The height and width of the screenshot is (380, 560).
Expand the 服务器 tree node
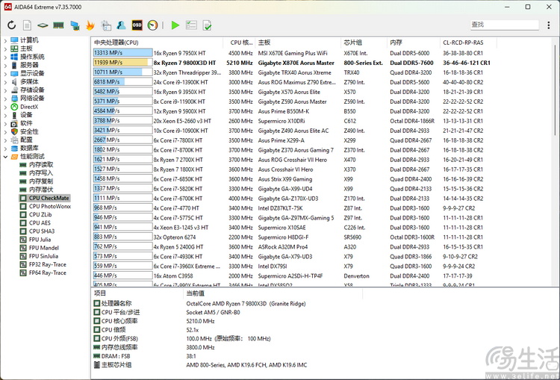point(5,65)
